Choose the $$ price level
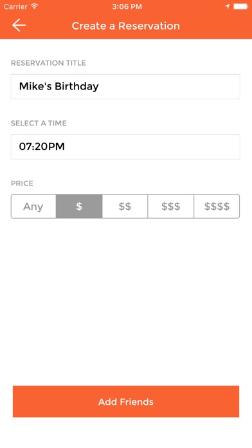The width and height of the screenshot is (252, 448). pyautogui.click(x=125, y=206)
